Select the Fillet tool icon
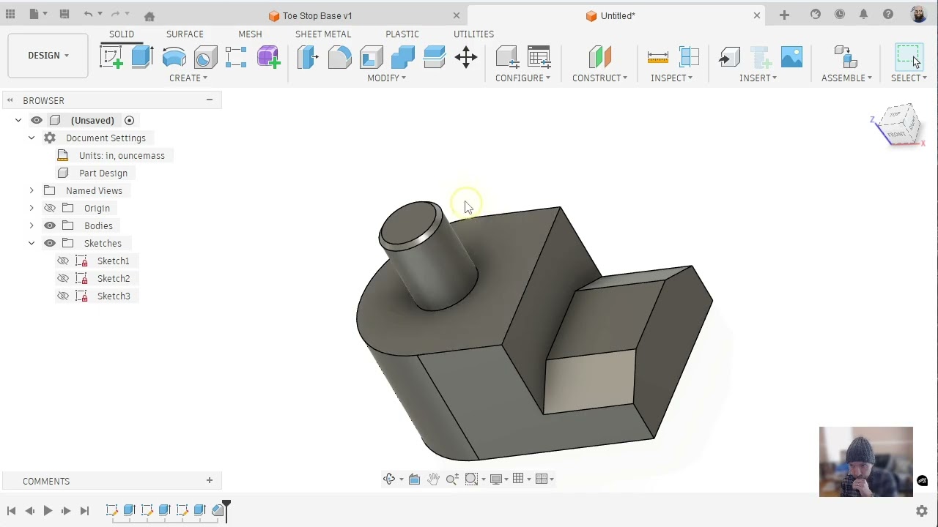The height and width of the screenshot is (527, 938). (x=339, y=57)
